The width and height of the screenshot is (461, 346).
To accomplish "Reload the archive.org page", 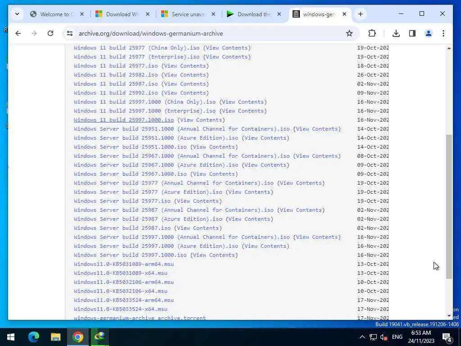I will 50,33.
